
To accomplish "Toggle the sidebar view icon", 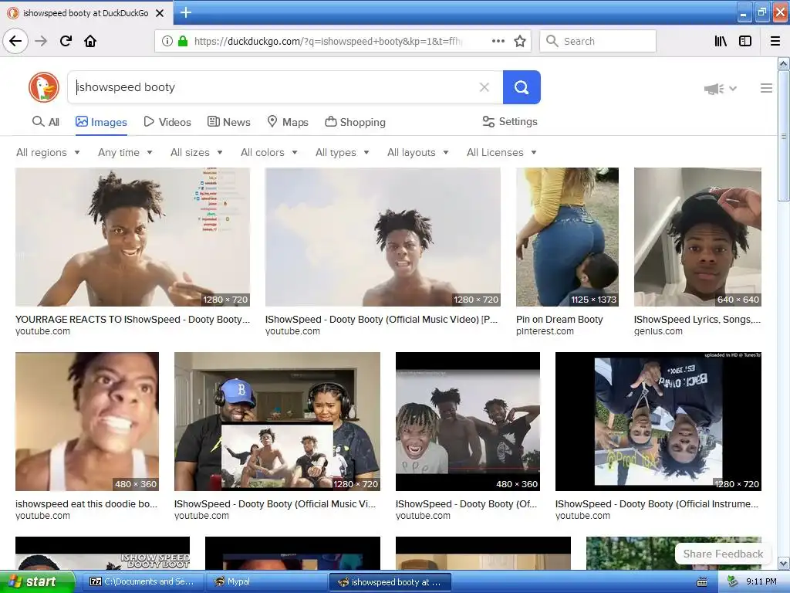I will (745, 41).
